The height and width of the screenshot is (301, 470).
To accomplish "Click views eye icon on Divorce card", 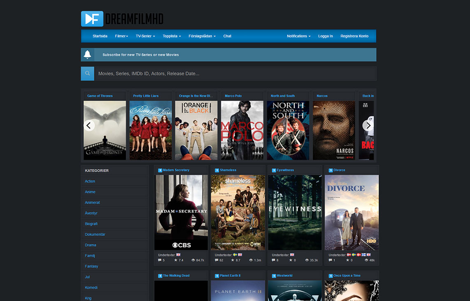I will point(366,260).
